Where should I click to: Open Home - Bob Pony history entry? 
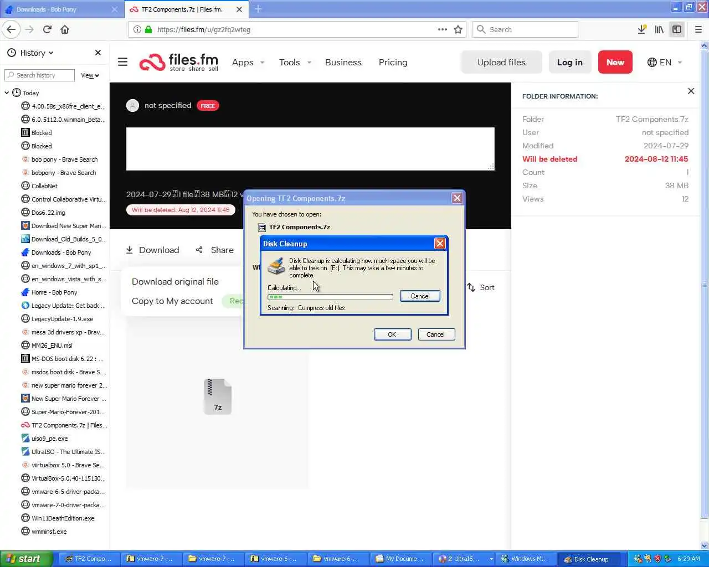point(49,292)
